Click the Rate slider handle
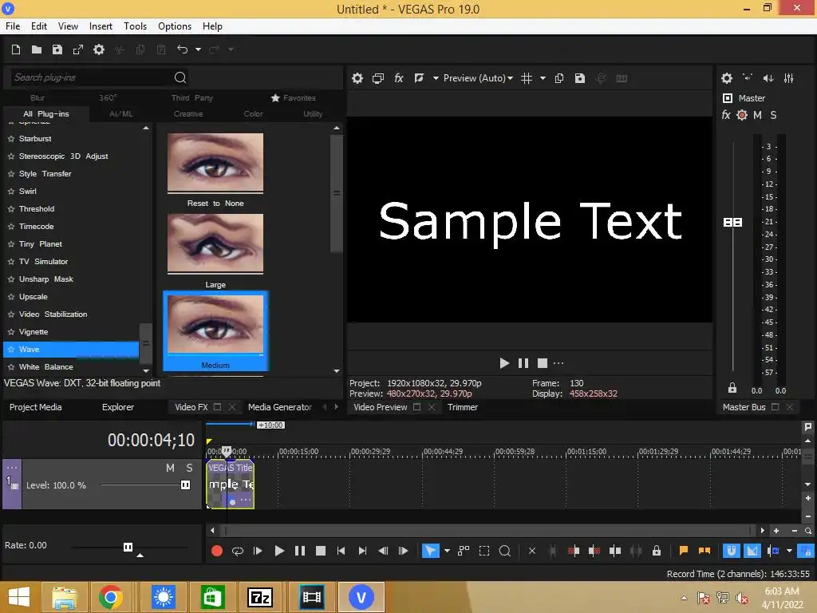Screen dimensions: 817x613 pyautogui.click(x=128, y=547)
